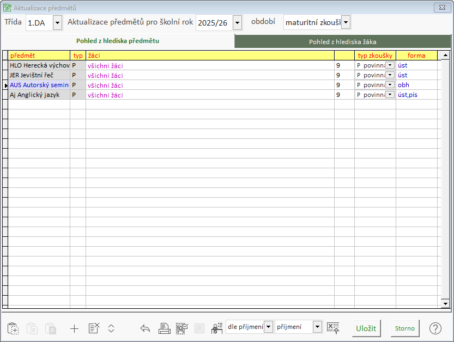Click the delete row icon
Image resolution: width=454 pixels, height=342 pixels.
click(x=94, y=328)
